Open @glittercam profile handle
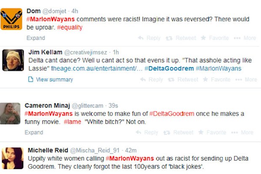This screenshot has width=261, height=174. tap(88, 106)
